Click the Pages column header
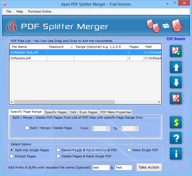Image resolution: width=192 pixels, height=176 pixels. [x=135, y=47]
